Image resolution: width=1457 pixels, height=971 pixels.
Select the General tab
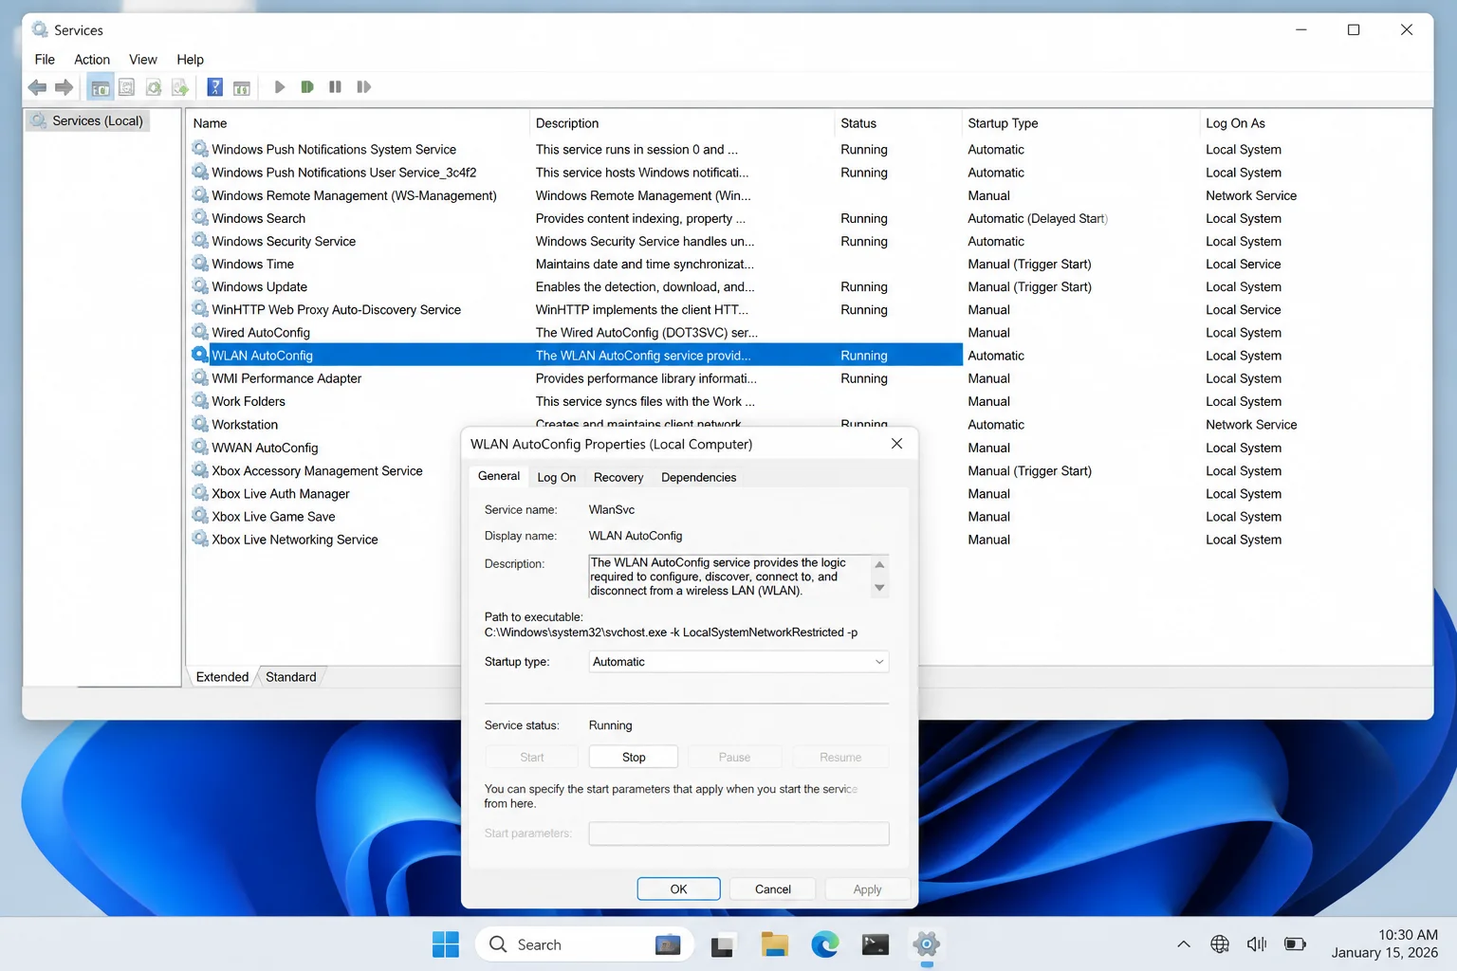[x=499, y=476]
